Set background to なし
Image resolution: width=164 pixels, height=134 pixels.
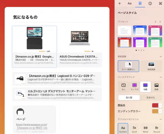point(124,87)
